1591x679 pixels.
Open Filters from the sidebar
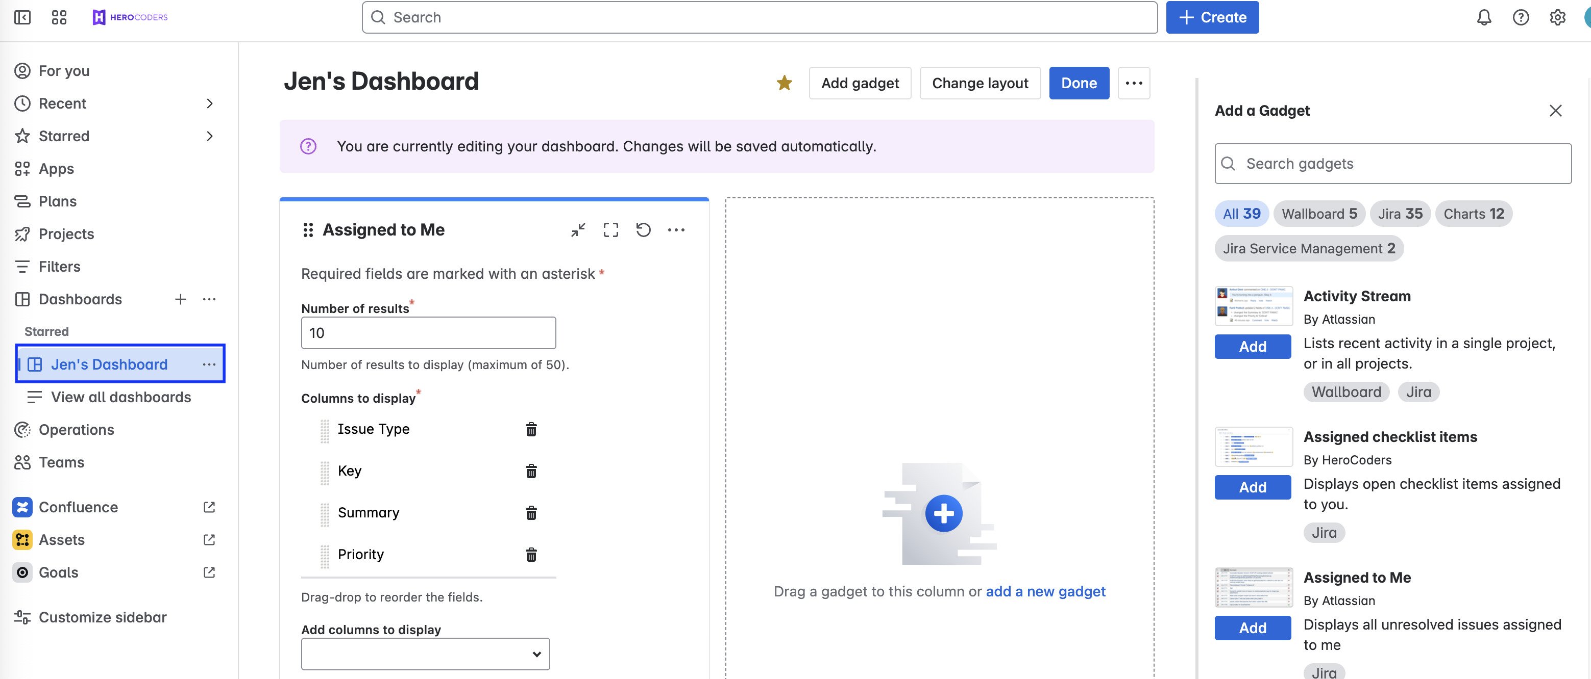coord(59,267)
